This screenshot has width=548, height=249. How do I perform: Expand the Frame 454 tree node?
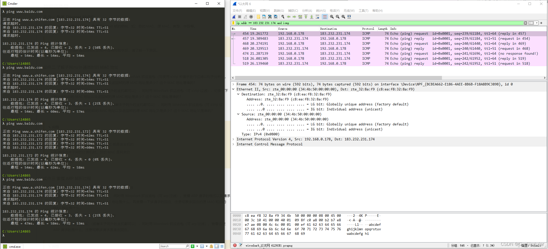(x=233, y=84)
